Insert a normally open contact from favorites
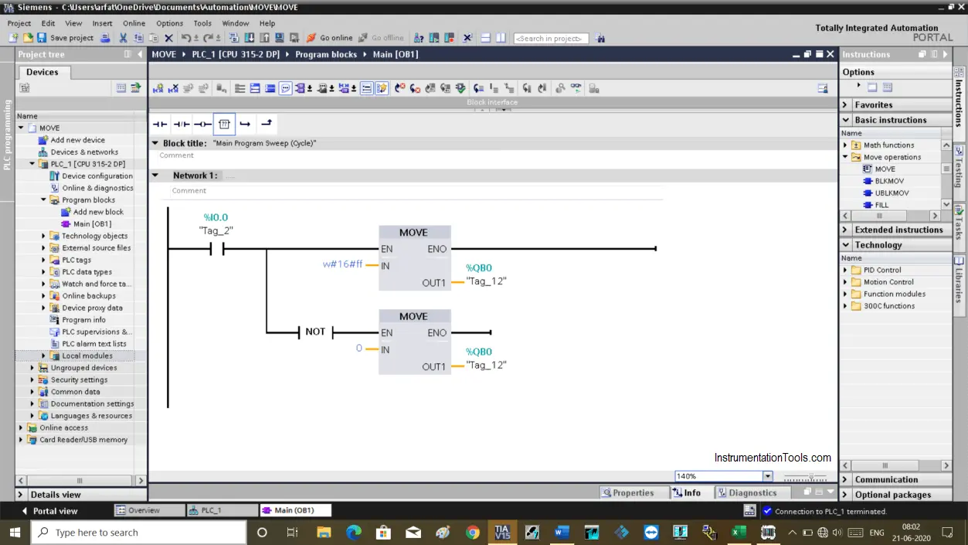The height and width of the screenshot is (545, 968). point(160,124)
